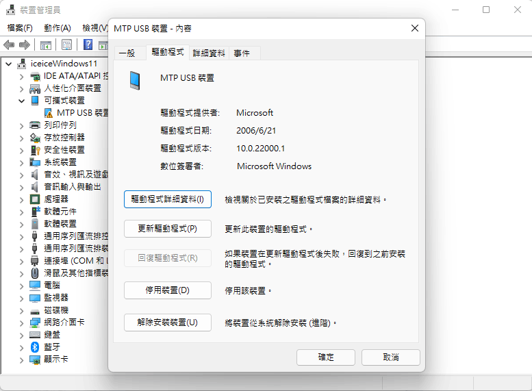Close the MTP USB 裝置 properties dialog

(x=415, y=28)
